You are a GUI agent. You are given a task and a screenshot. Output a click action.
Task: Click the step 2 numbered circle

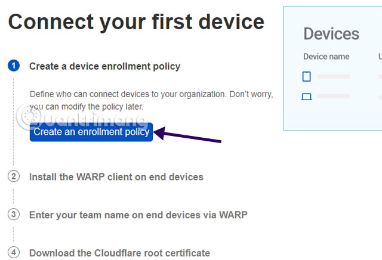[x=14, y=177]
